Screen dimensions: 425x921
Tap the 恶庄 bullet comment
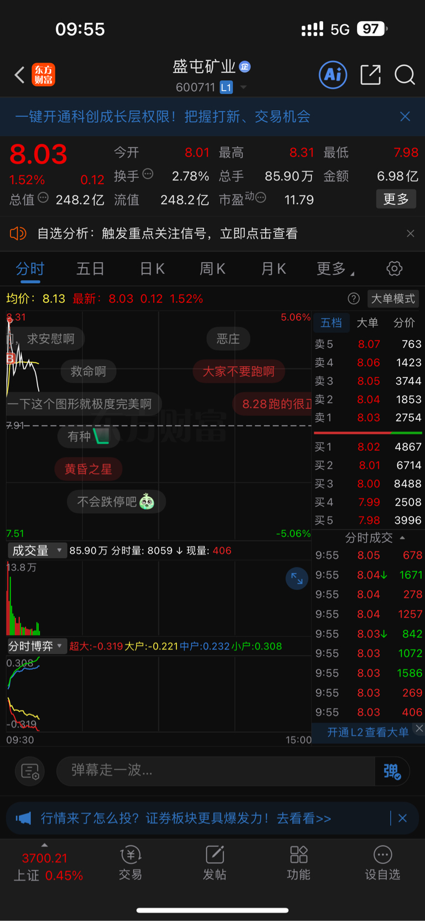click(228, 339)
